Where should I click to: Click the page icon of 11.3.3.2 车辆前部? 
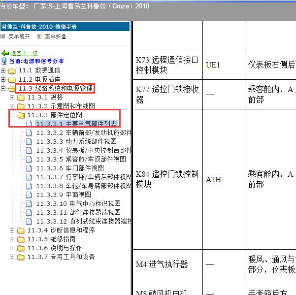click(x=29, y=132)
